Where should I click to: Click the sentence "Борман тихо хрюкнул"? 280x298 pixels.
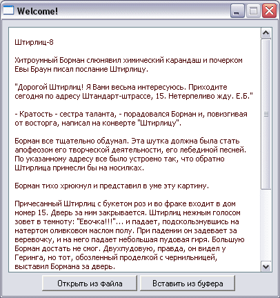click(53, 186)
